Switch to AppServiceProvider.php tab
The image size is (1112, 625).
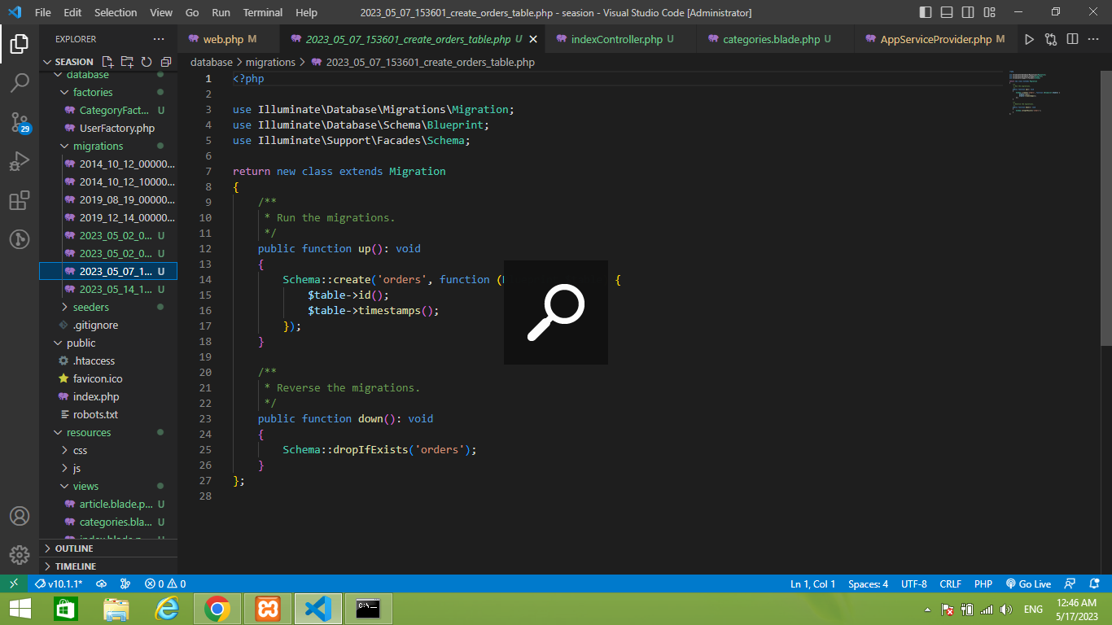[x=936, y=39]
